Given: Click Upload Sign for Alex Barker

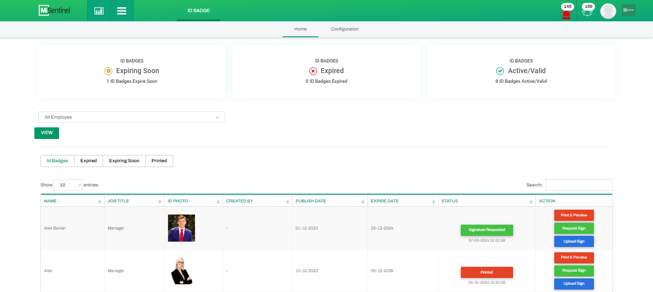Looking at the screenshot, I should point(574,242).
